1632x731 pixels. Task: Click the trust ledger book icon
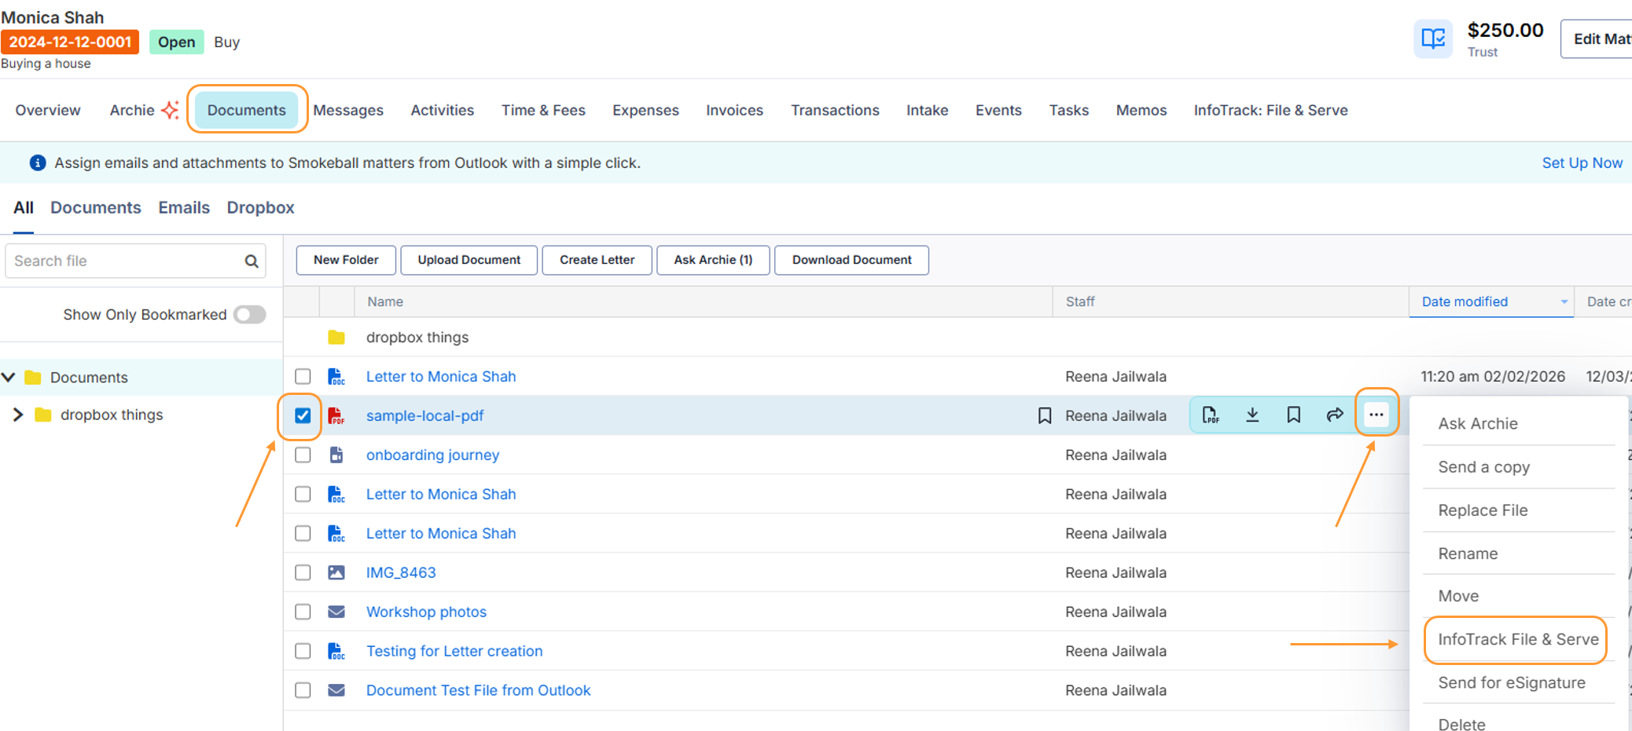coord(1432,38)
